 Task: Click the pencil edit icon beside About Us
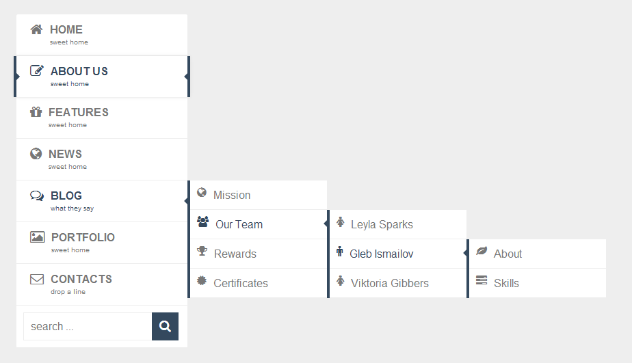(x=37, y=70)
